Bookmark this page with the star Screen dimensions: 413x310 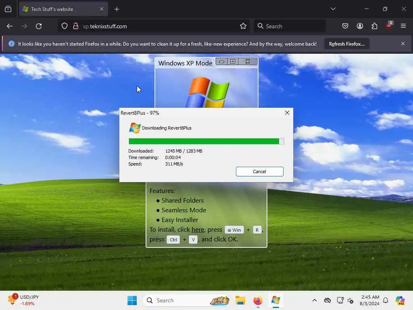[243, 26]
